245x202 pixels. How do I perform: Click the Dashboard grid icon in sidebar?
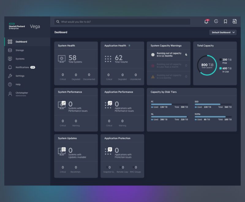point(10,42)
